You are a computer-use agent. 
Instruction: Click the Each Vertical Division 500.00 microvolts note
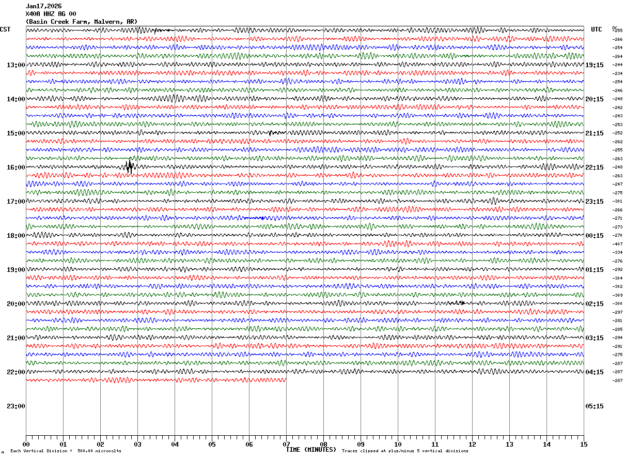(x=66, y=451)
